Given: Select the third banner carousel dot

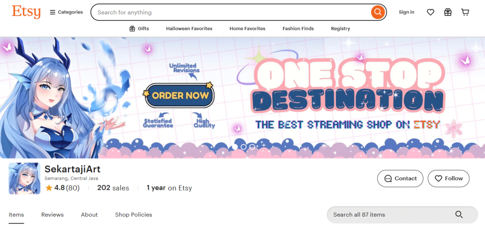Looking at the screenshot, I should [252, 147].
